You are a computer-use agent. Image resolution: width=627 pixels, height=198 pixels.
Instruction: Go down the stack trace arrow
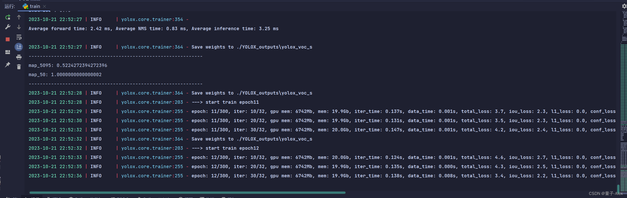(x=19, y=27)
